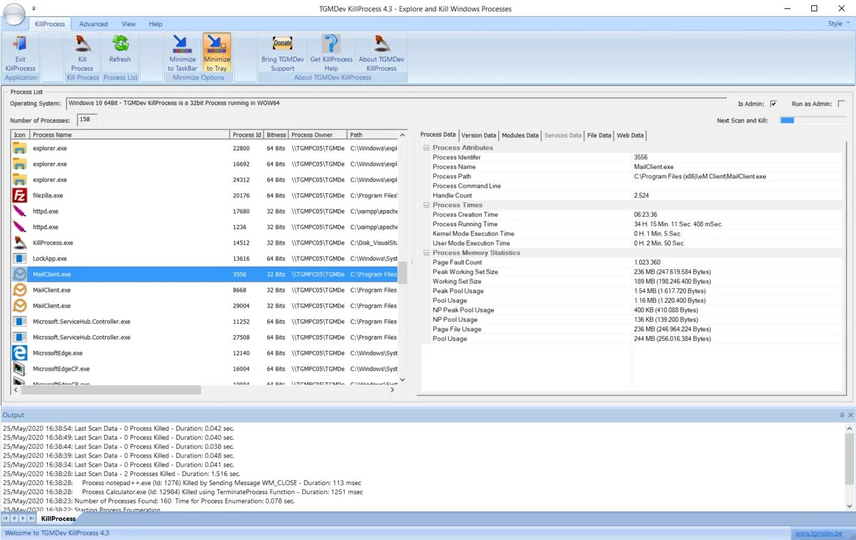856x540 pixels.
Task: Click the explorer.exe icon for Id 24312
Action: click(20, 180)
